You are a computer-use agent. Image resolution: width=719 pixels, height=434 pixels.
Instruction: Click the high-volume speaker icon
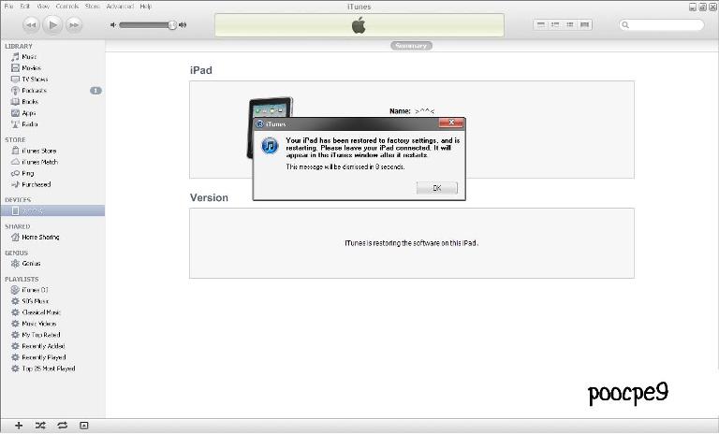tap(183, 25)
